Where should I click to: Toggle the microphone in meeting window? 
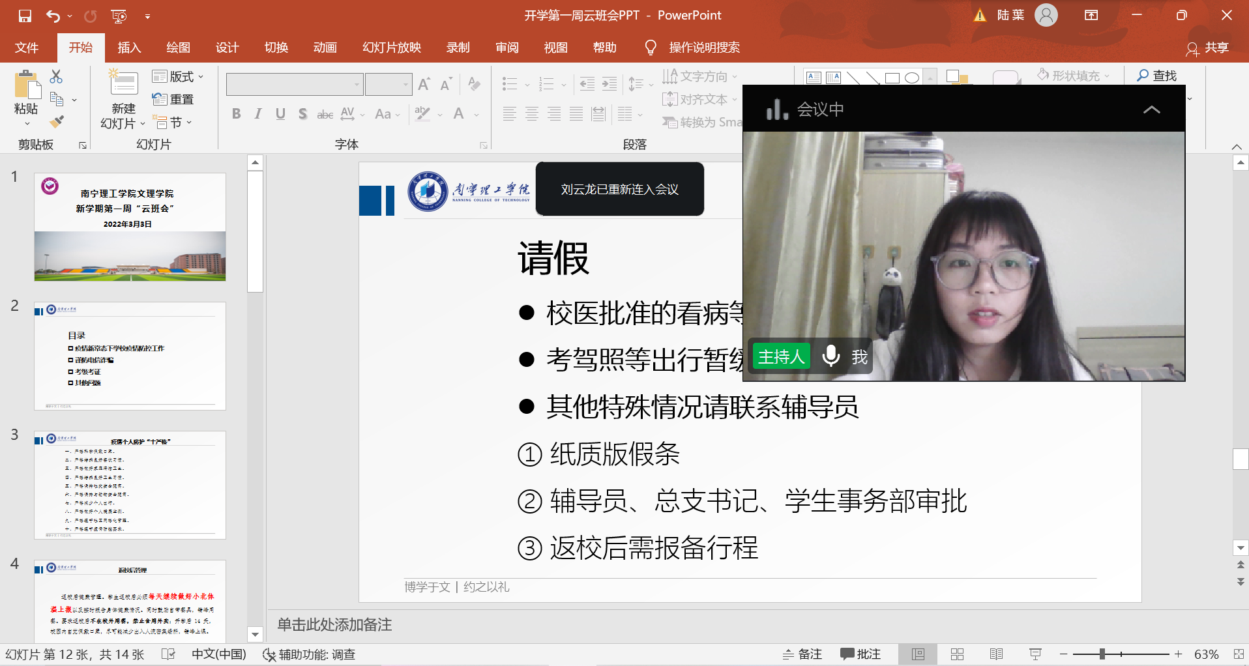tap(830, 356)
